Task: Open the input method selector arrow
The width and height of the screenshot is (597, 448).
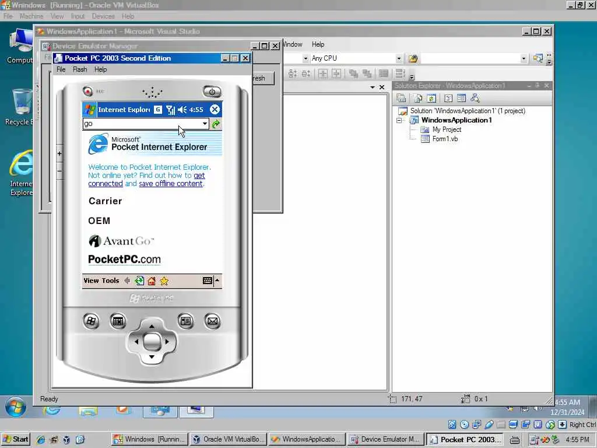Action: (x=217, y=281)
